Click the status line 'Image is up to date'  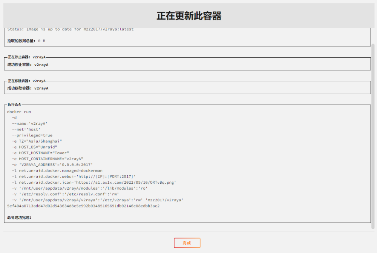(70, 29)
